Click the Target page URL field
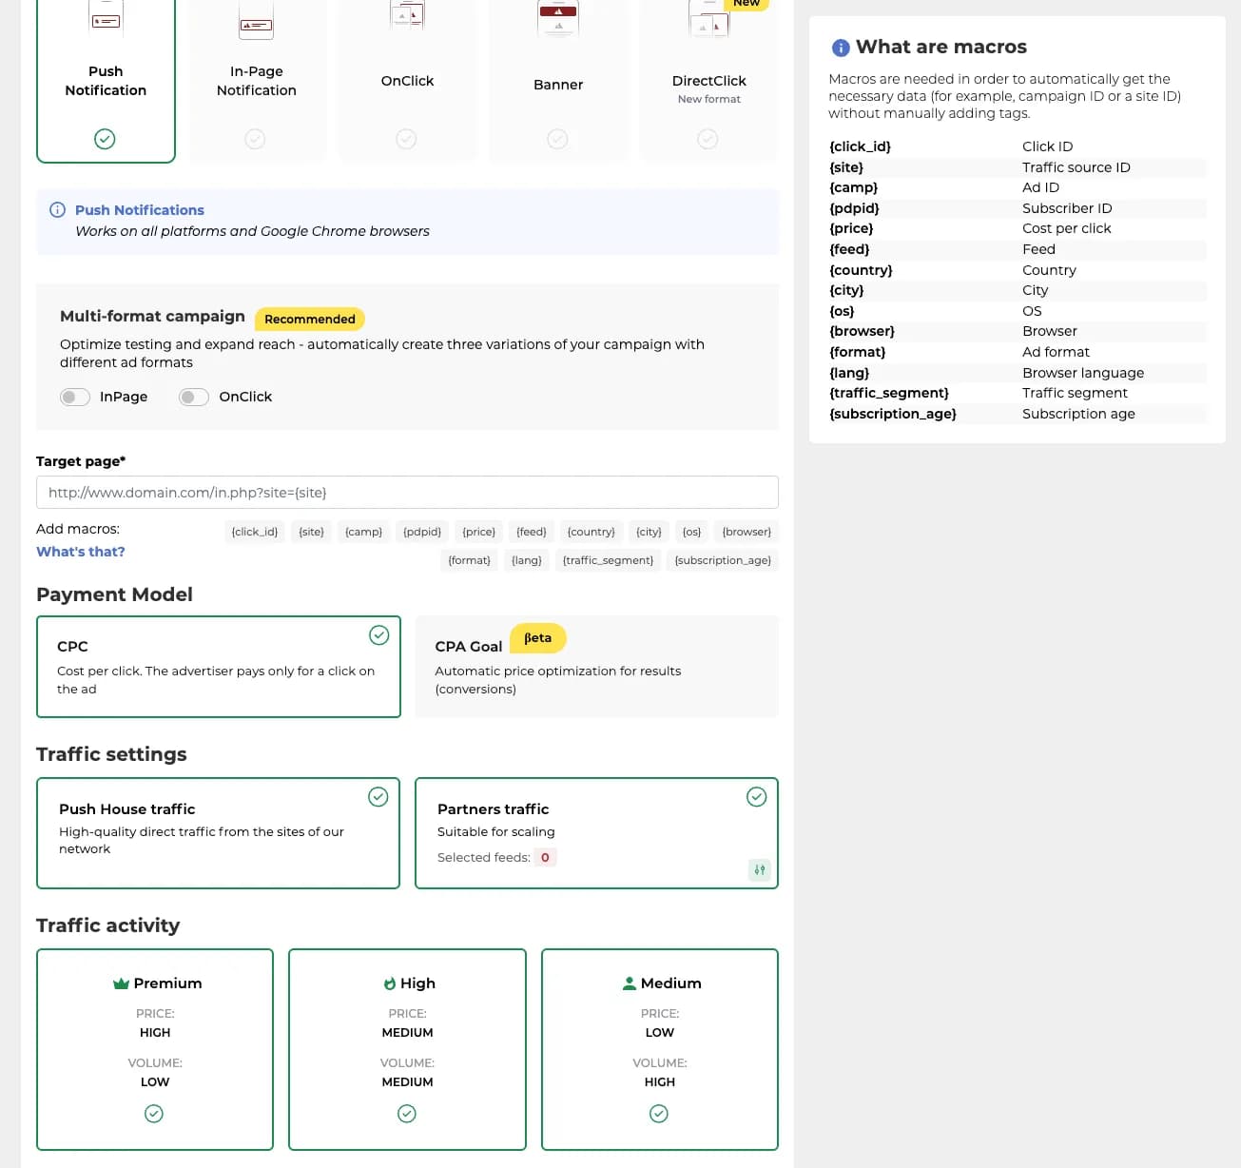Viewport: 1241px width, 1168px height. pyautogui.click(x=407, y=493)
